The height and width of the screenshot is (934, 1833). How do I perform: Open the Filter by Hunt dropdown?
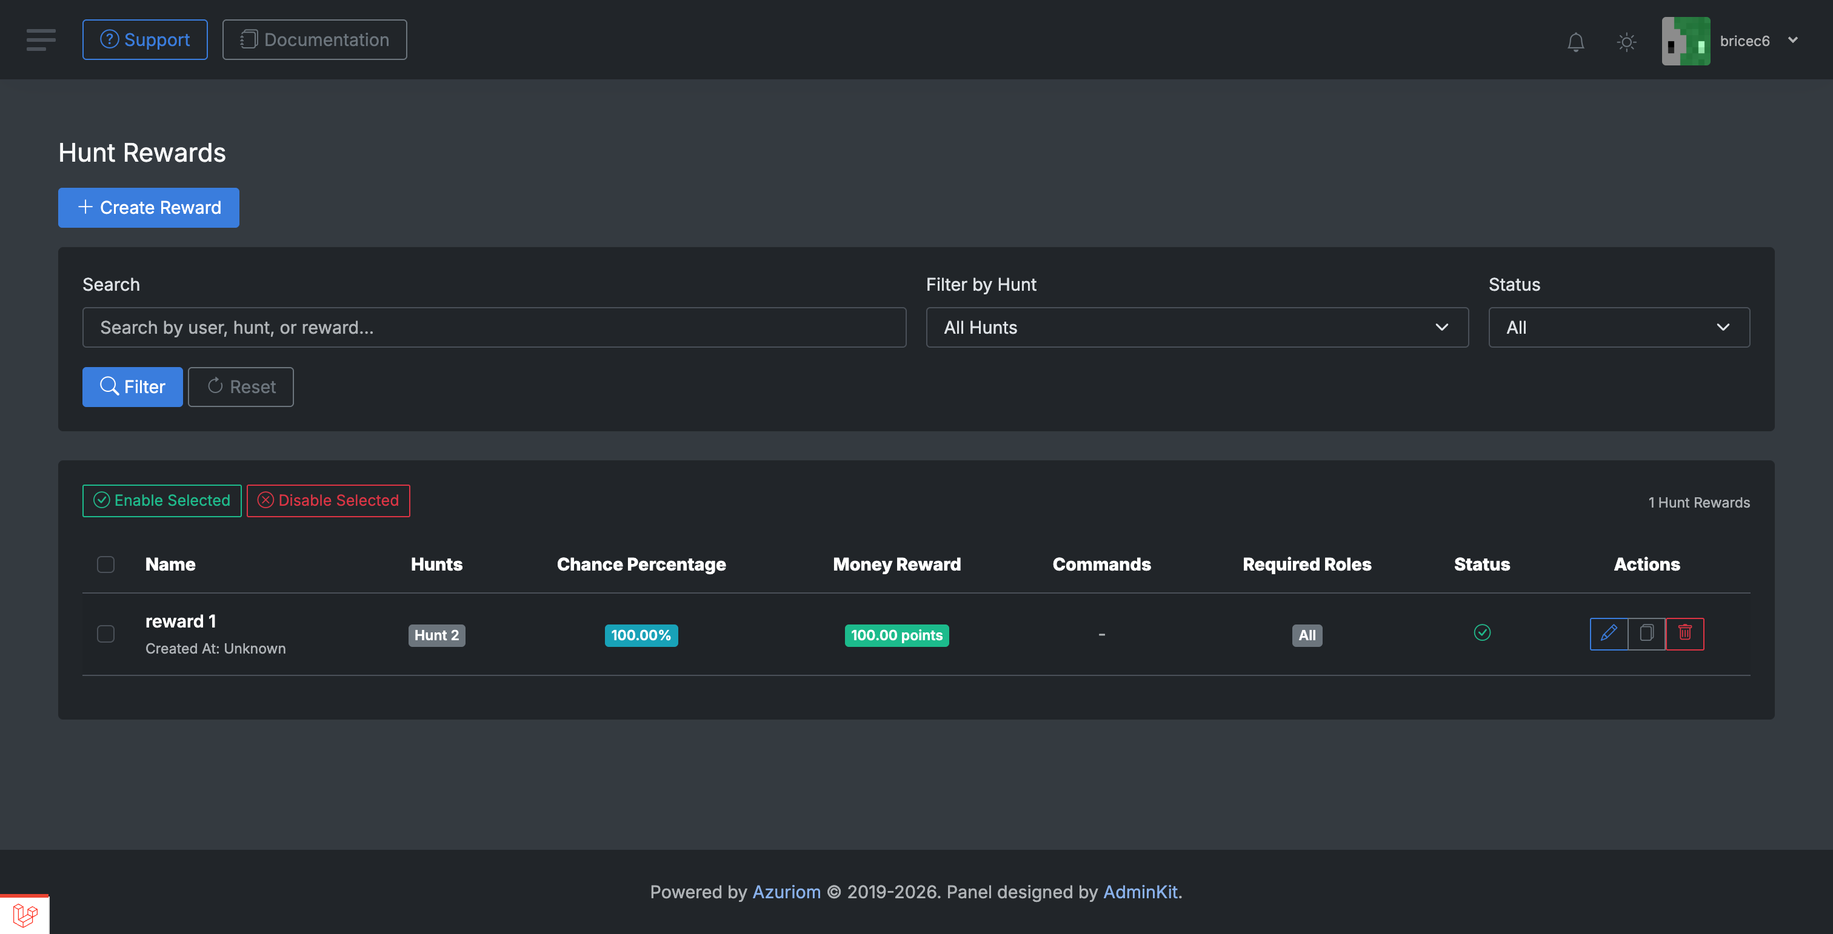(1196, 328)
